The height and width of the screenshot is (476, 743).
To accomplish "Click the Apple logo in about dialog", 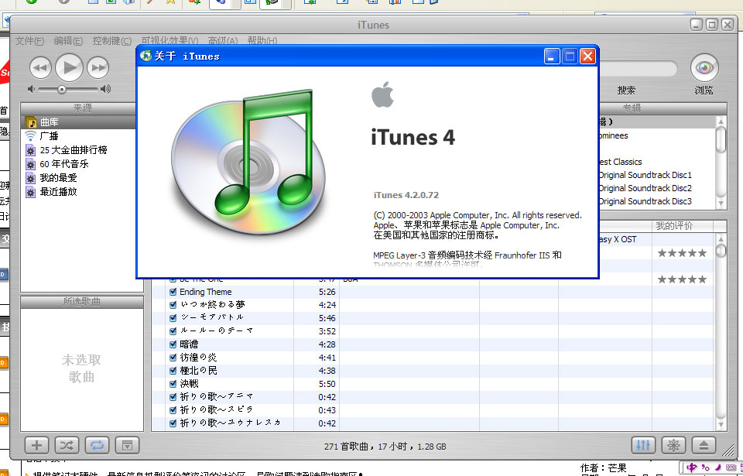I will click(x=383, y=94).
